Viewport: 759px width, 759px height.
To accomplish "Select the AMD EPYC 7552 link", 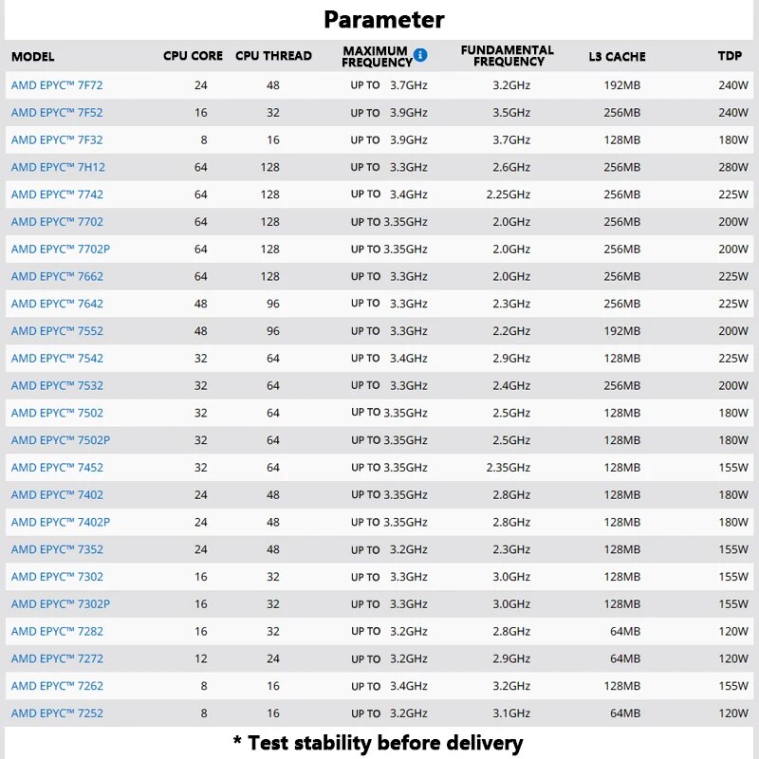I will (x=57, y=331).
